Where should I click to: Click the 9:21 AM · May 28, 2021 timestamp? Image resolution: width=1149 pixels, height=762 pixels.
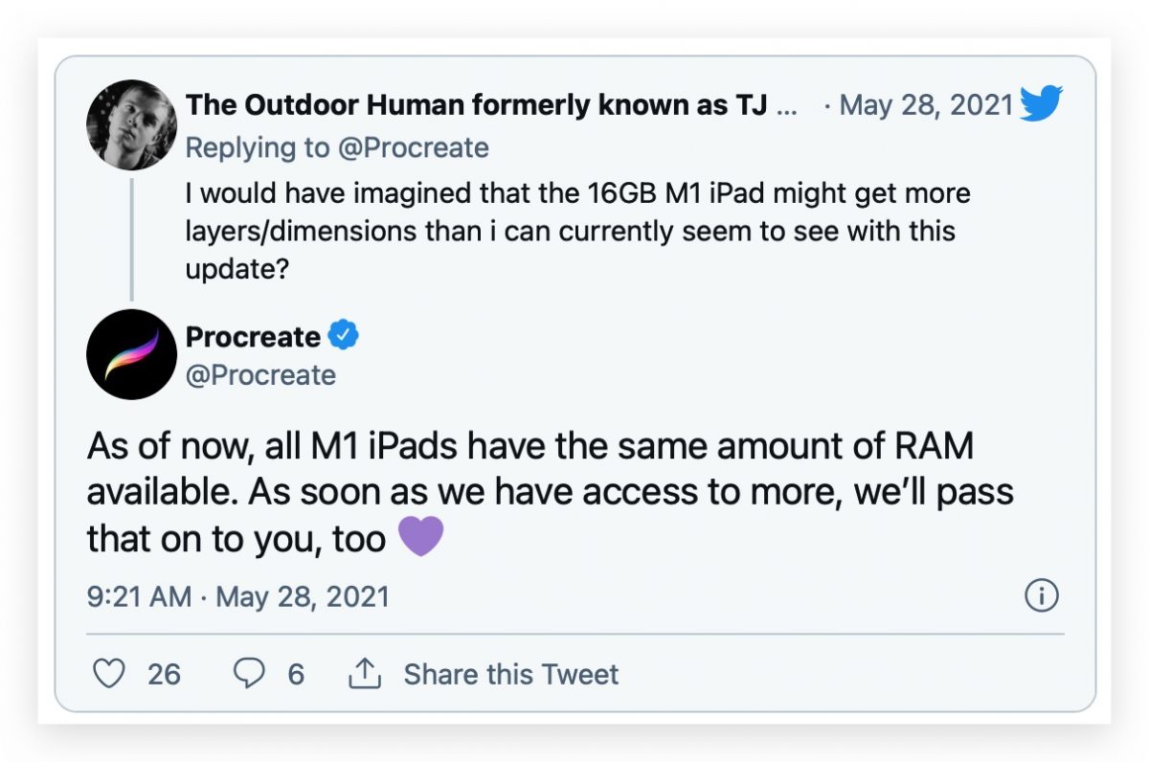tap(238, 596)
